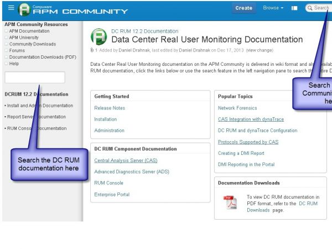The image size is (332, 249).
Task: Open the Release Notes link
Action: tap(110, 108)
